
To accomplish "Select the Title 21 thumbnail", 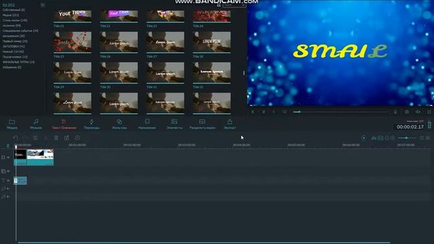I will pyautogui.click(x=73, y=16).
